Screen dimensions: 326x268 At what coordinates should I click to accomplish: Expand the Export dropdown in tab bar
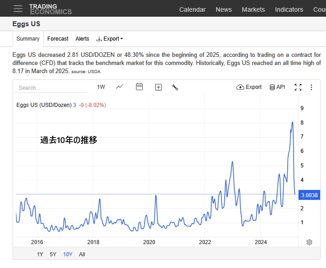(x=109, y=39)
